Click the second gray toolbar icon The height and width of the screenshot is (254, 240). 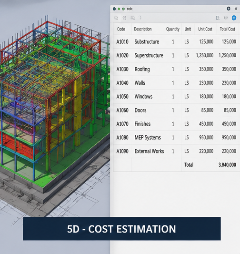(124, 18)
